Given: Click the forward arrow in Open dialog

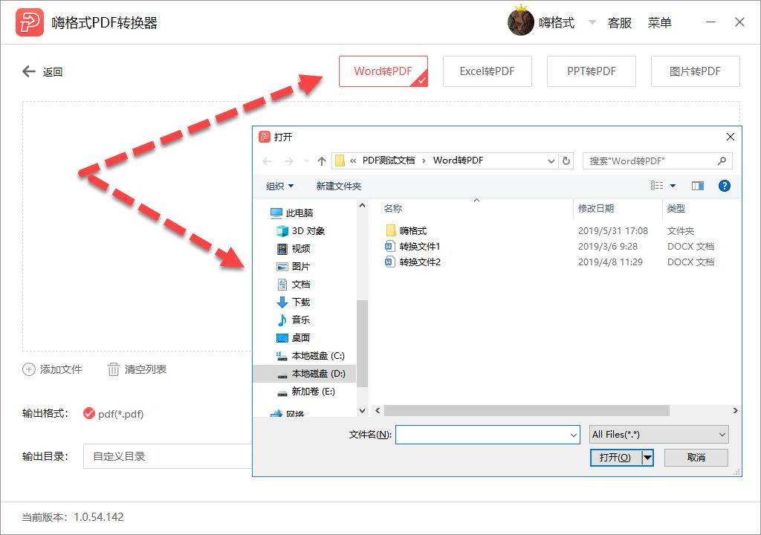Looking at the screenshot, I should click(x=289, y=160).
